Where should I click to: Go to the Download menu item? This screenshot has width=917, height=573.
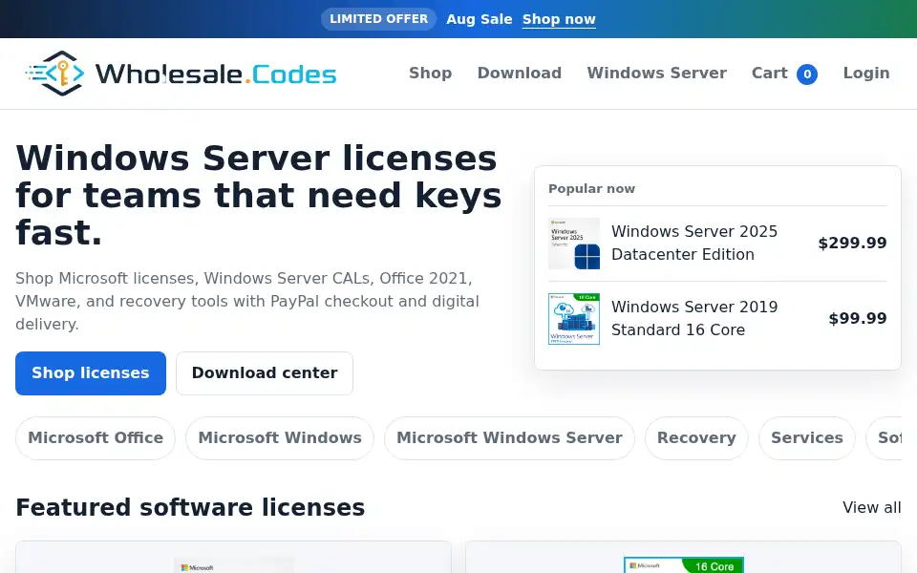(x=520, y=74)
